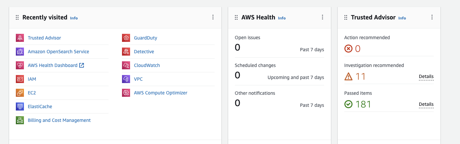Open the CloudWatch link
460x144 pixels.
[147, 65]
